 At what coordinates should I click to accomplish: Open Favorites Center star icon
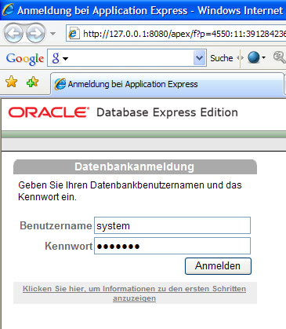(x=11, y=82)
